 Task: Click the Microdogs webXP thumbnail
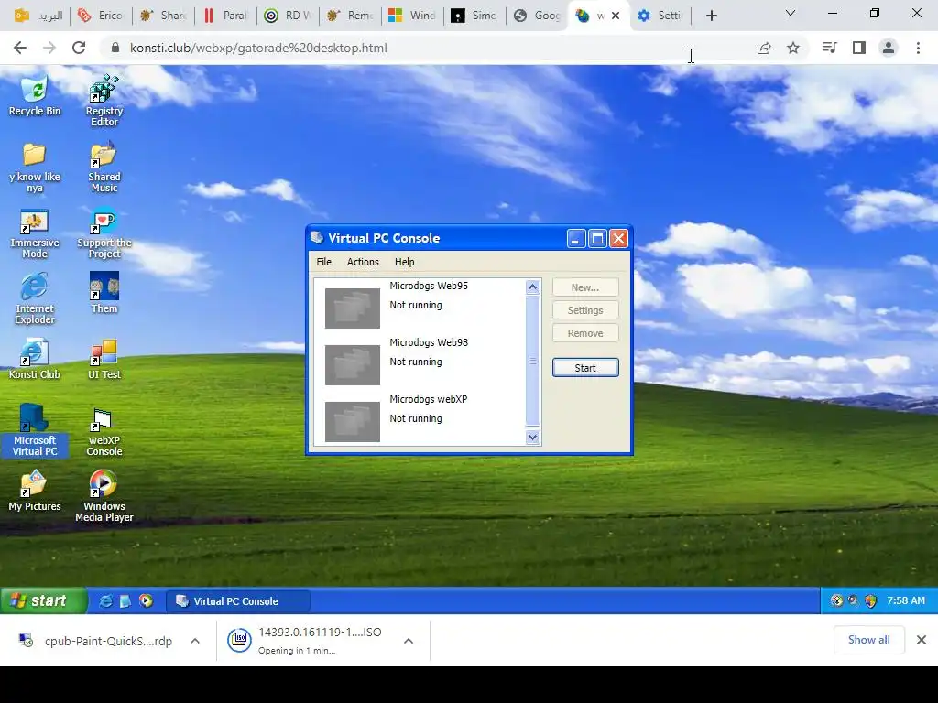click(x=353, y=422)
